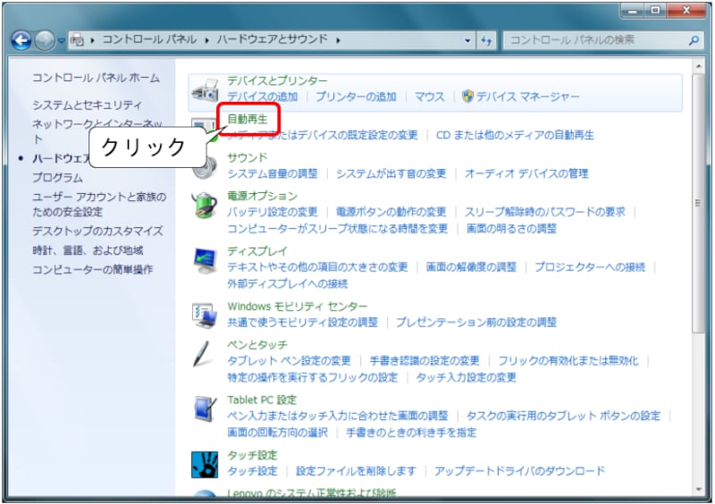Click the ディスプレイ monitor icon

(205, 260)
